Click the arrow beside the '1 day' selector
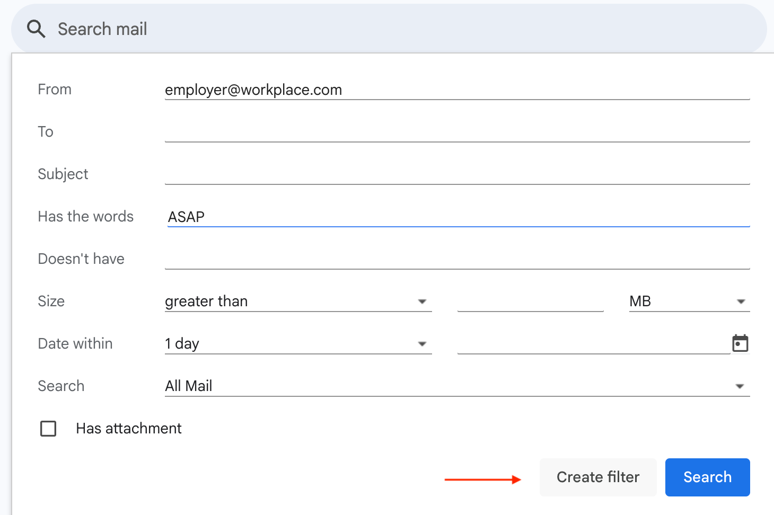The width and height of the screenshot is (774, 515). (x=422, y=344)
